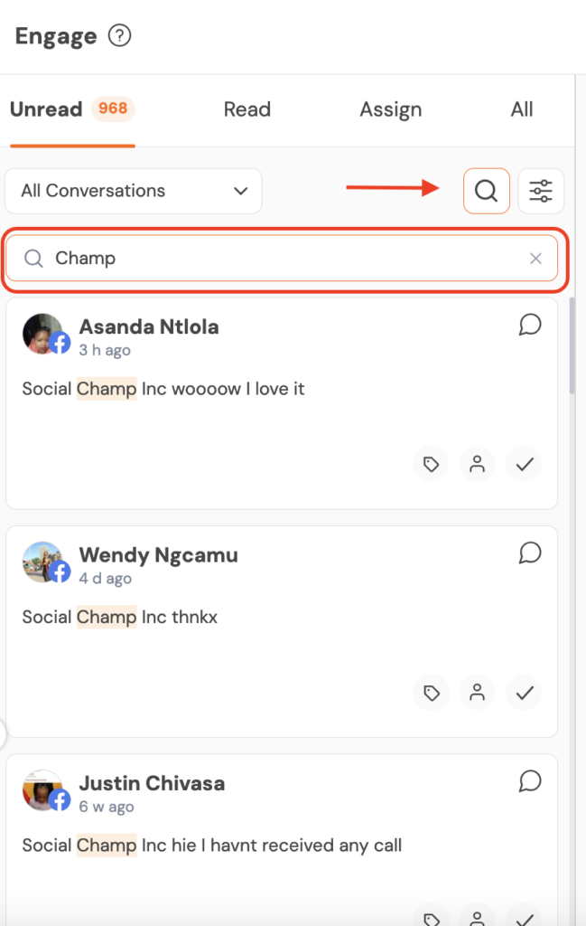The image size is (586, 926).
Task: Click the Champ search input field
Action: [x=280, y=259]
